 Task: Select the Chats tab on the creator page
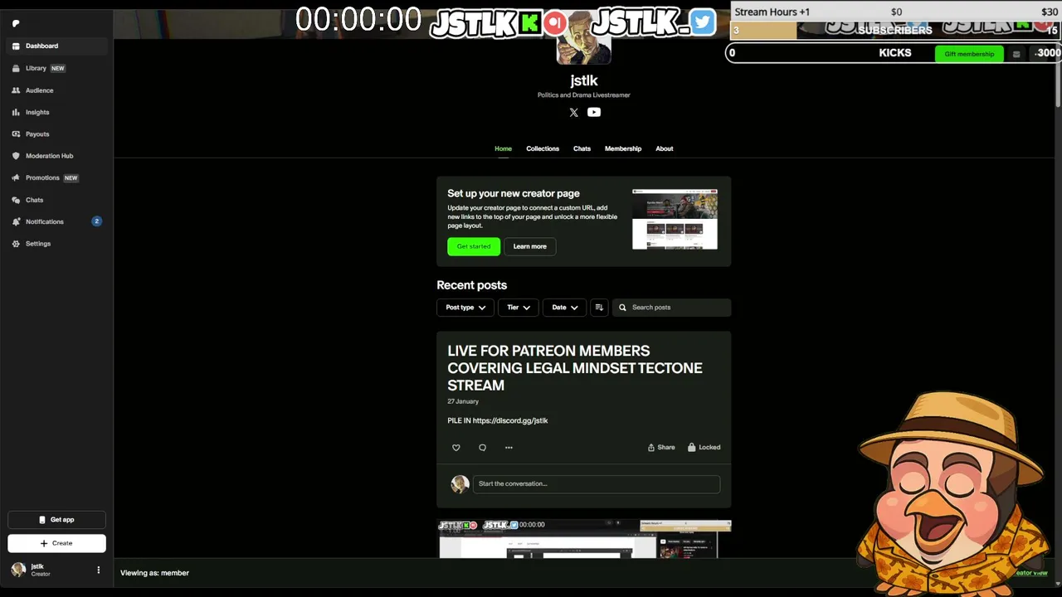point(582,148)
